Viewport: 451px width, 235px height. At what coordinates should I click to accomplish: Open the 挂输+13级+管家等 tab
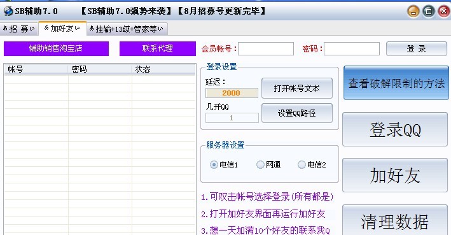[x=127, y=29]
